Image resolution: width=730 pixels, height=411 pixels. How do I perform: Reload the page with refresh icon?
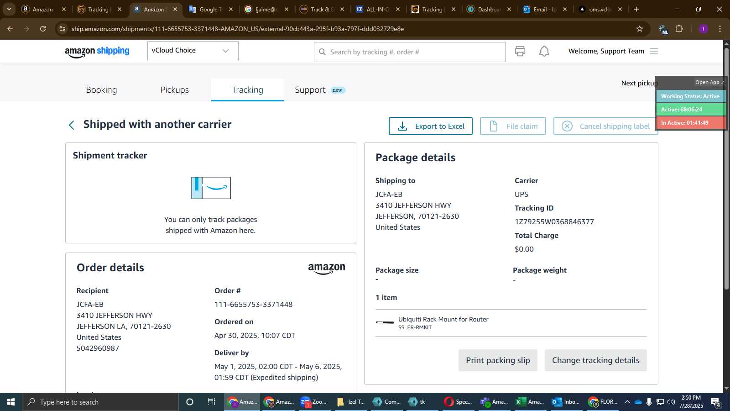(43, 29)
